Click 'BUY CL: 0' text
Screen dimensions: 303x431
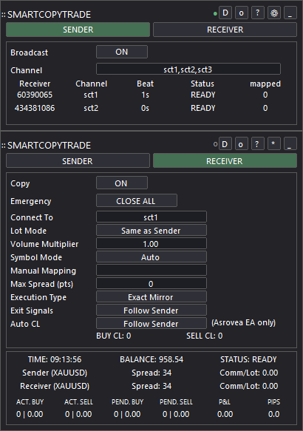click(114, 336)
